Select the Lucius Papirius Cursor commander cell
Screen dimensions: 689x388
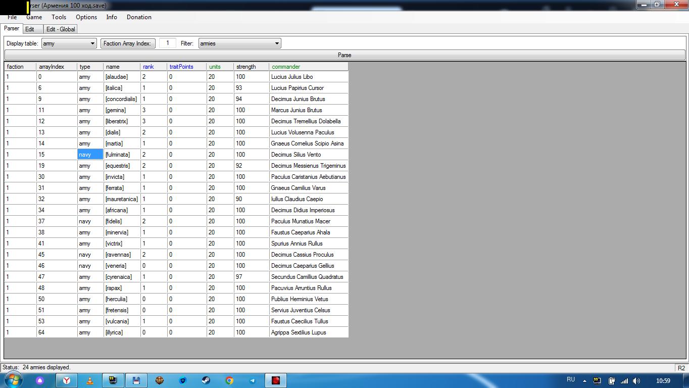coord(309,88)
